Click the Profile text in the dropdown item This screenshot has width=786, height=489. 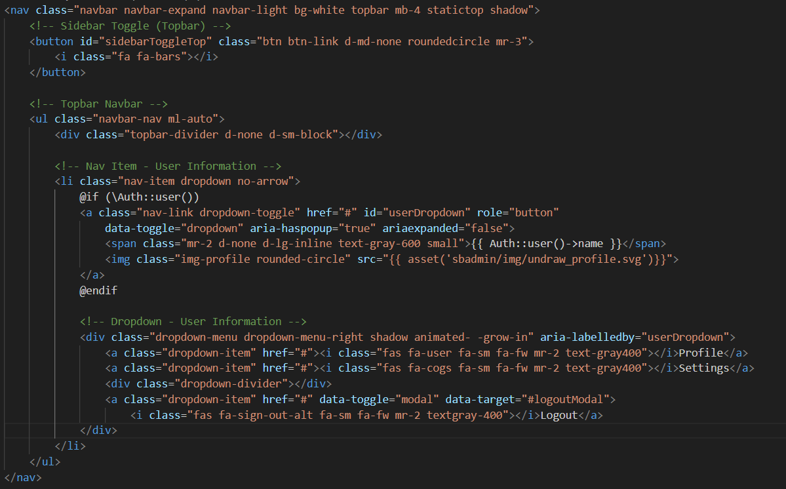click(x=700, y=353)
